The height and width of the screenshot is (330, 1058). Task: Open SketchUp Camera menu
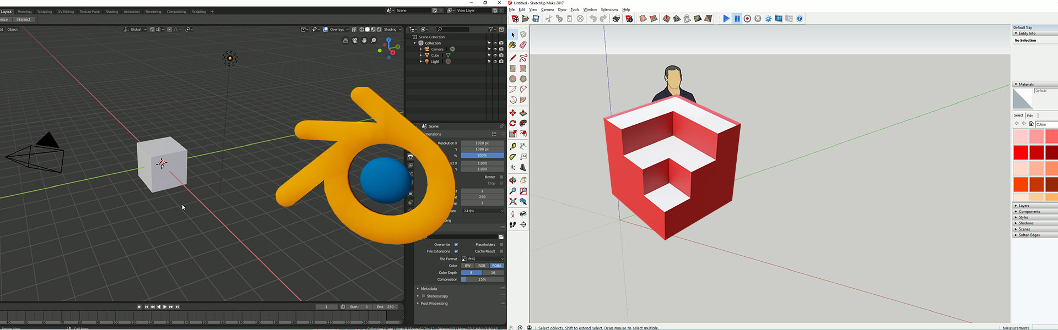point(547,9)
